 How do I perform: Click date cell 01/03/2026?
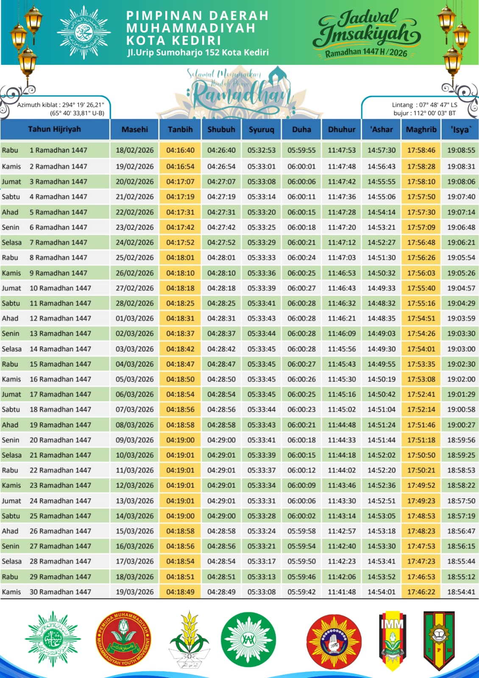tap(135, 318)
